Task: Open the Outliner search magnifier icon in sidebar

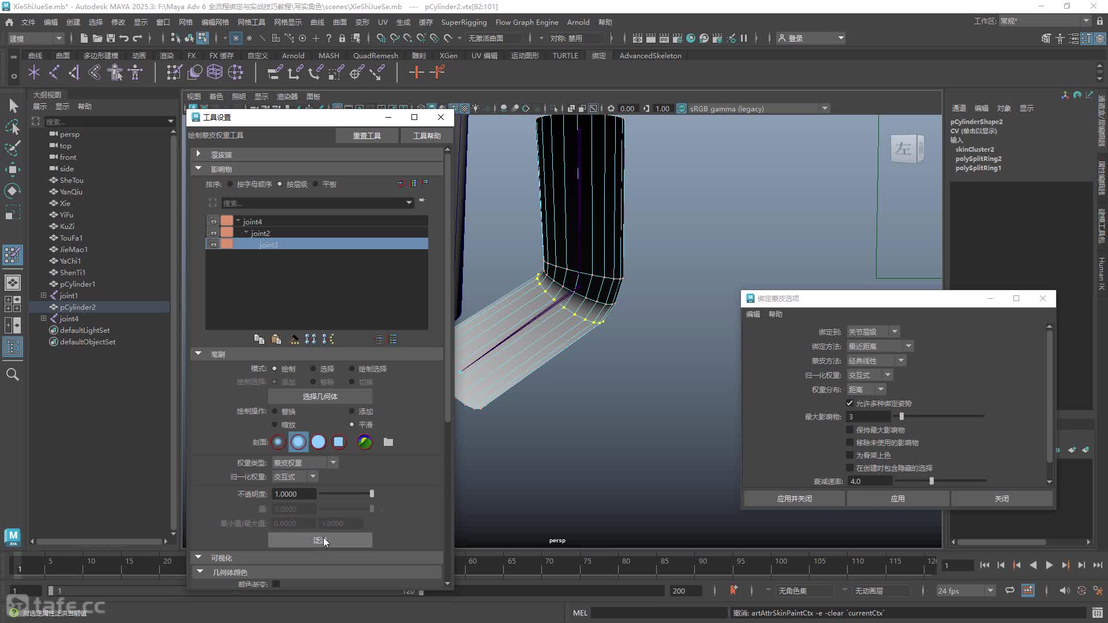Action: tap(12, 374)
